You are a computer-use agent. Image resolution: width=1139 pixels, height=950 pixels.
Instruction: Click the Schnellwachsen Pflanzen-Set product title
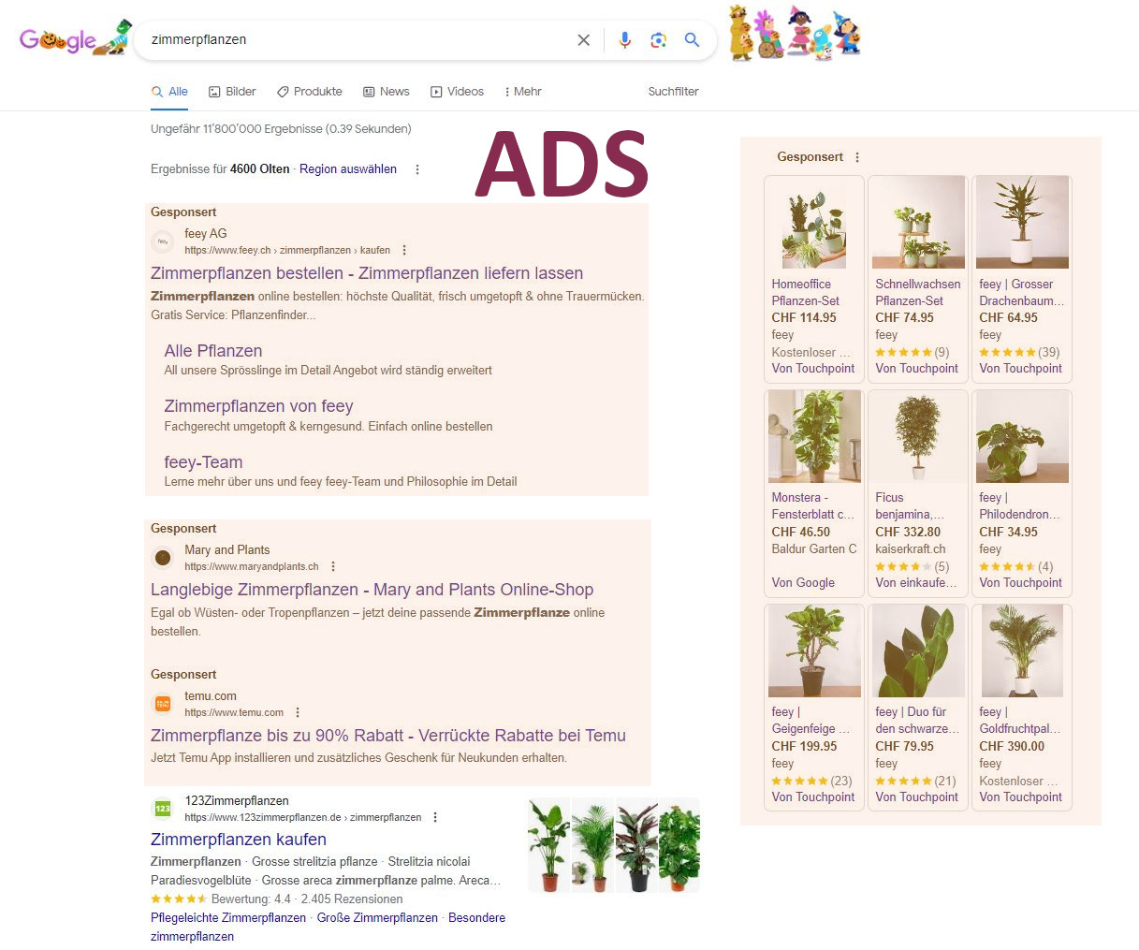click(918, 293)
